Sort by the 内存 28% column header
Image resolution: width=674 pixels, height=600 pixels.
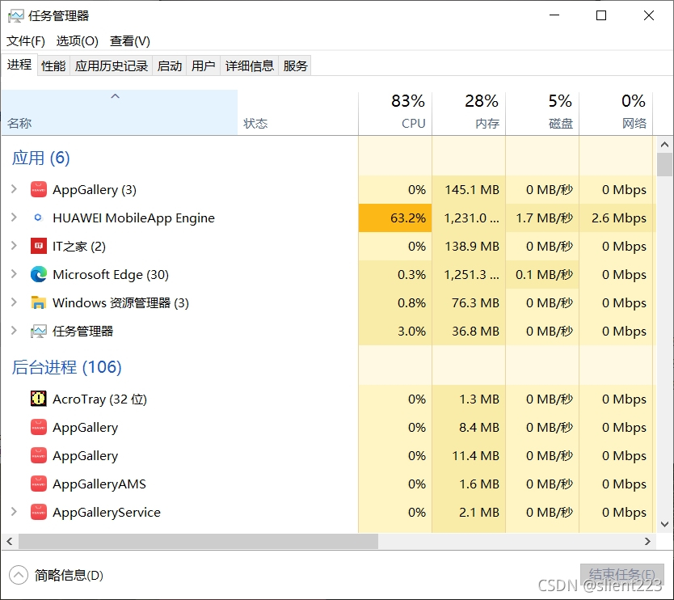(469, 112)
